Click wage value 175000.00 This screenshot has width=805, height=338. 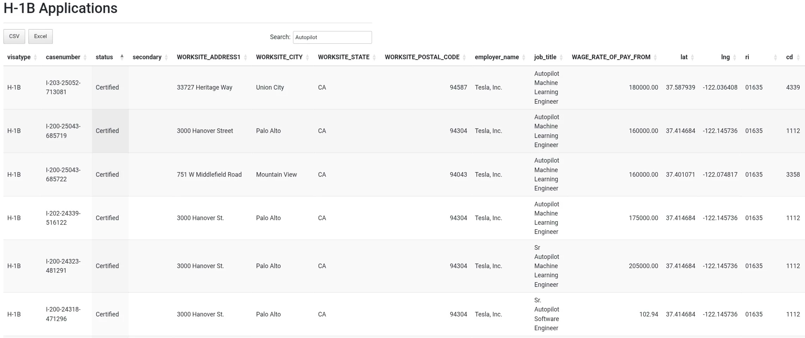pos(644,218)
